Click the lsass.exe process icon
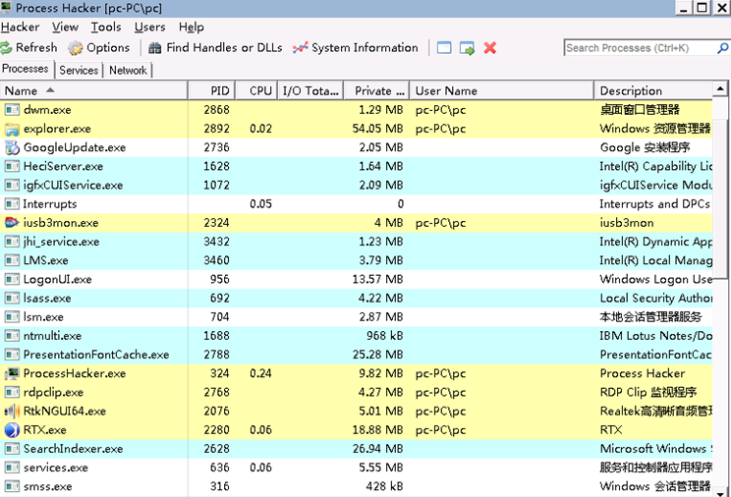The height and width of the screenshot is (497, 731). [12, 298]
